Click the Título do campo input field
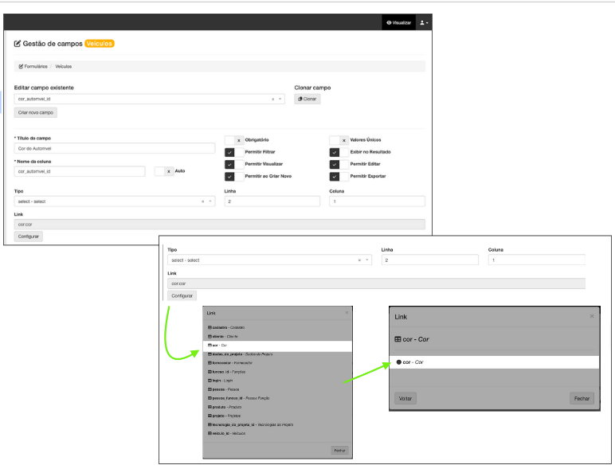The width and height of the screenshot is (615, 469). point(115,148)
